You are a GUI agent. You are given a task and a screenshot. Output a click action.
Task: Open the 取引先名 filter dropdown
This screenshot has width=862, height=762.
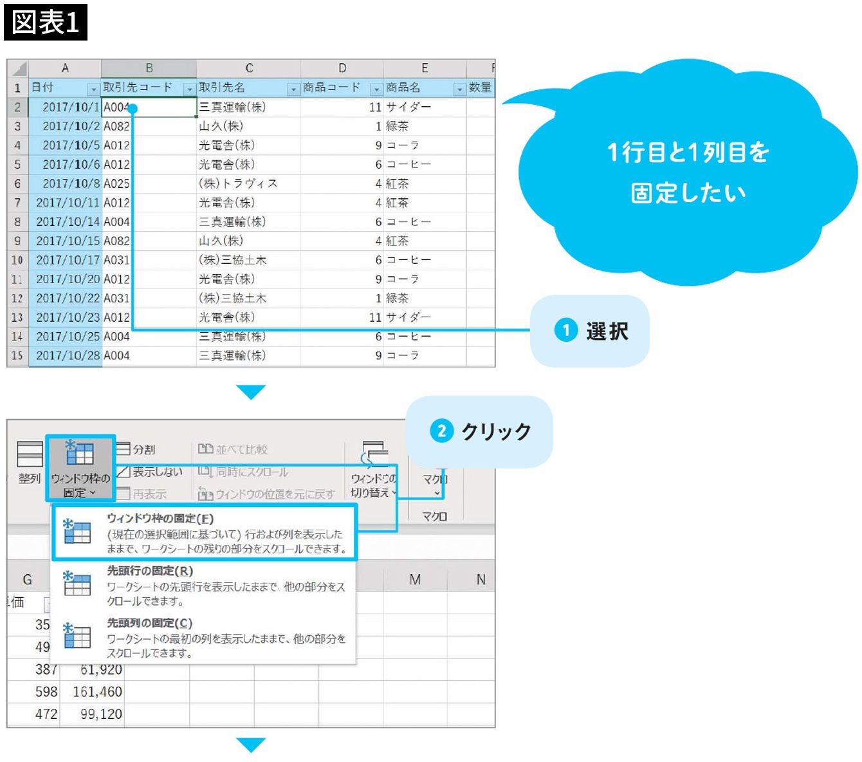[293, 89]
